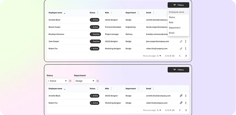The image size is (236, 115).
Task: Select Employee name in the filters menu
Action: click(176, 12)
